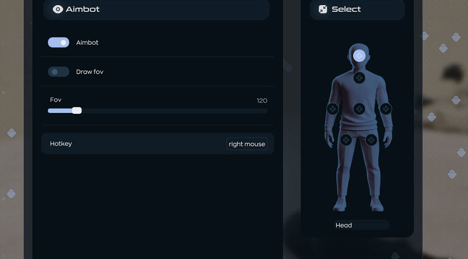Choose the target point on the screen-right thigh
The height and width of the screenshot is (259, 468).
(x=372, y=140)
